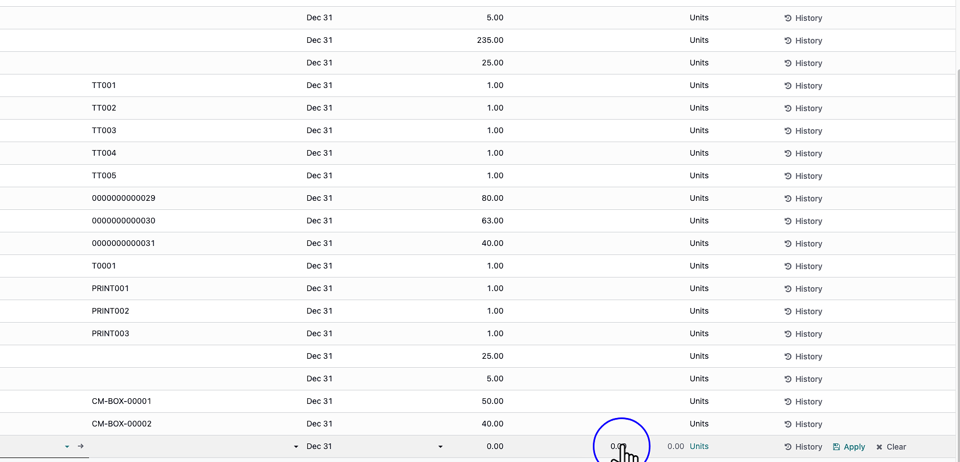This screenshot has width=960, height=462.
Task: View History for lot T0001
Action: pos(803,266)
